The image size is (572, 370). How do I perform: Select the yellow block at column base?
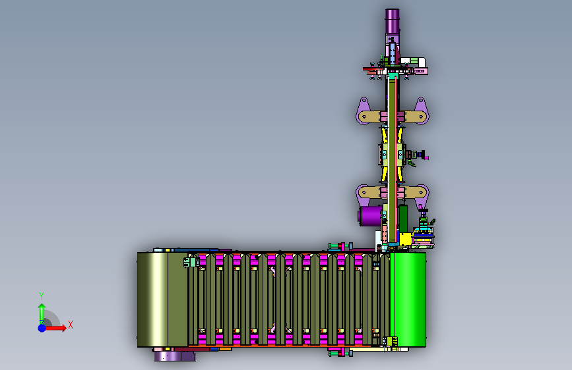(x=405, y=239)
